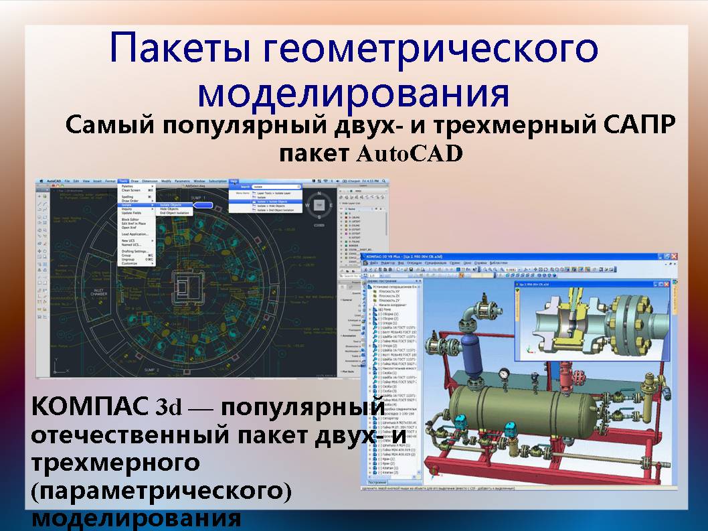This screenshot has height=531, width=708.
Task: Choose Draw Order from the Tools menu
Action: (137, 201)
